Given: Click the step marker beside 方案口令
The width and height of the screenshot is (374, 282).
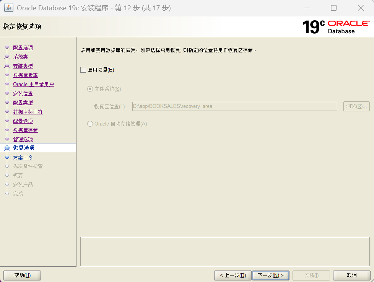Looking at the screenshot, I should [x=7, y=158].
